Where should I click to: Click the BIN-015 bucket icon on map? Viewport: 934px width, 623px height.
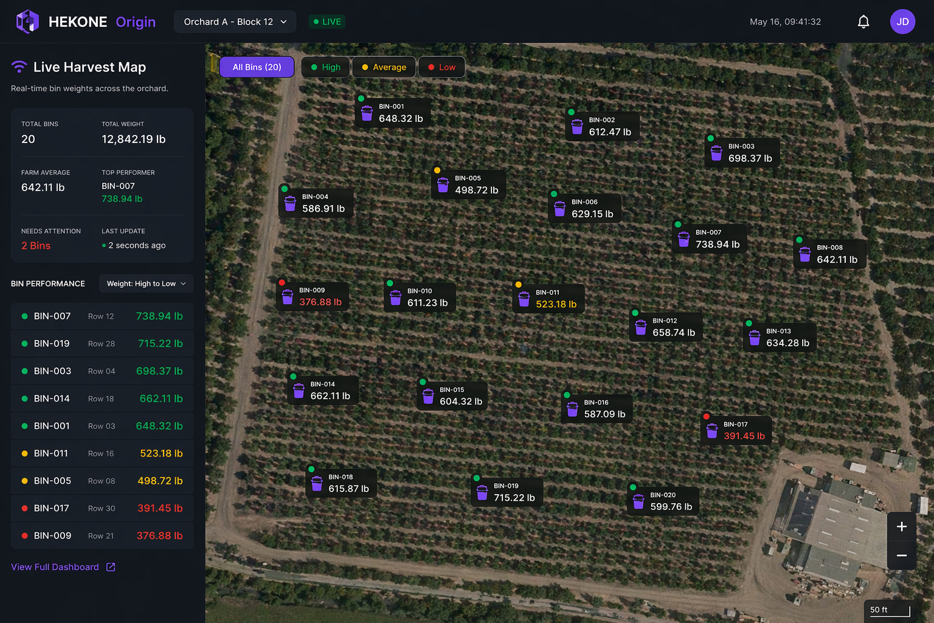[428, 396]
